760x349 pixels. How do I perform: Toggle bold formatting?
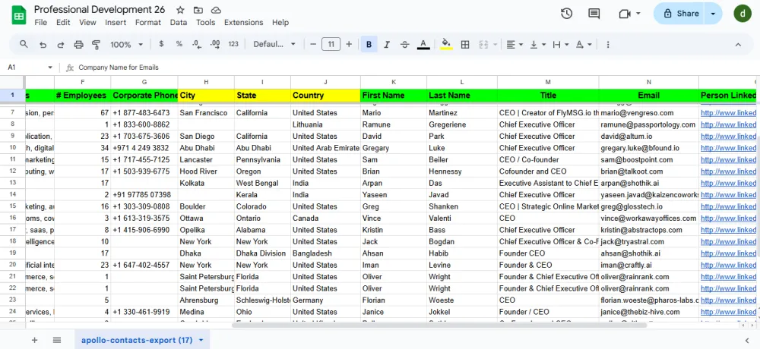[x=369, y=45]
